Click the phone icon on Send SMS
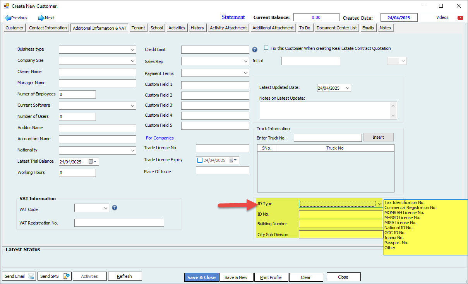This screenshot has height=284, width=468. point(67,276)
